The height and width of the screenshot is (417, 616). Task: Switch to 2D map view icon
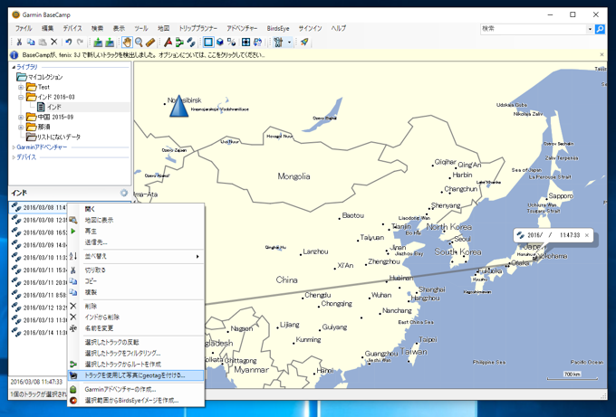point(208,42)
